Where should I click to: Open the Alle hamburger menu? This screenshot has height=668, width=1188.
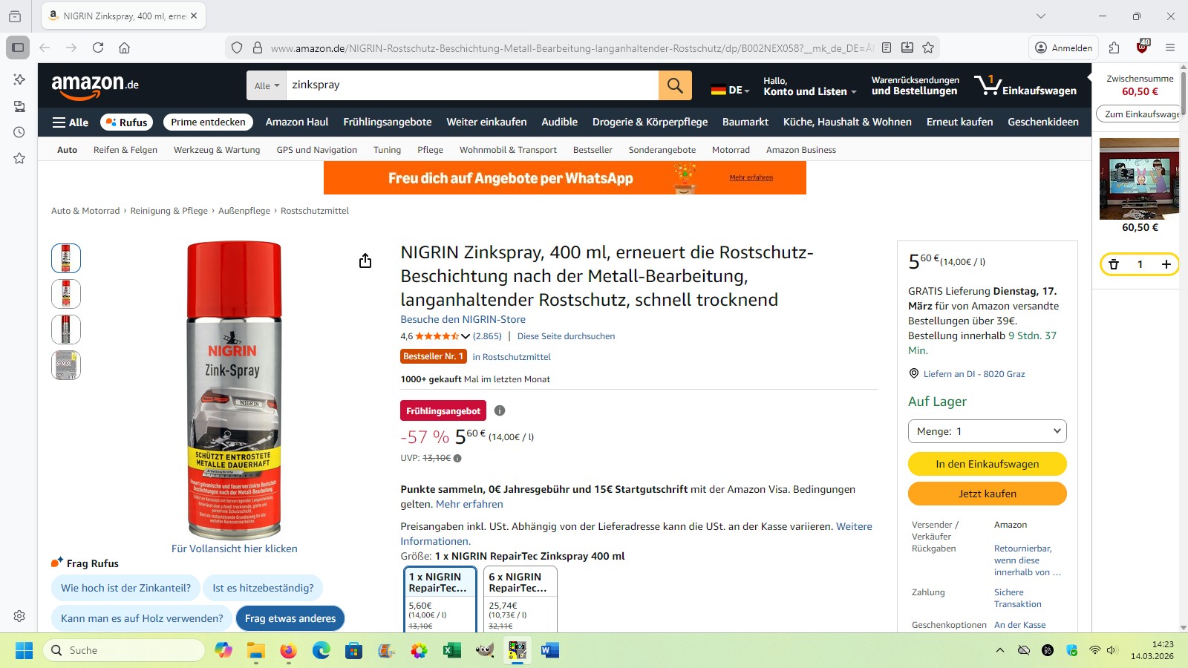pos(71,122)
